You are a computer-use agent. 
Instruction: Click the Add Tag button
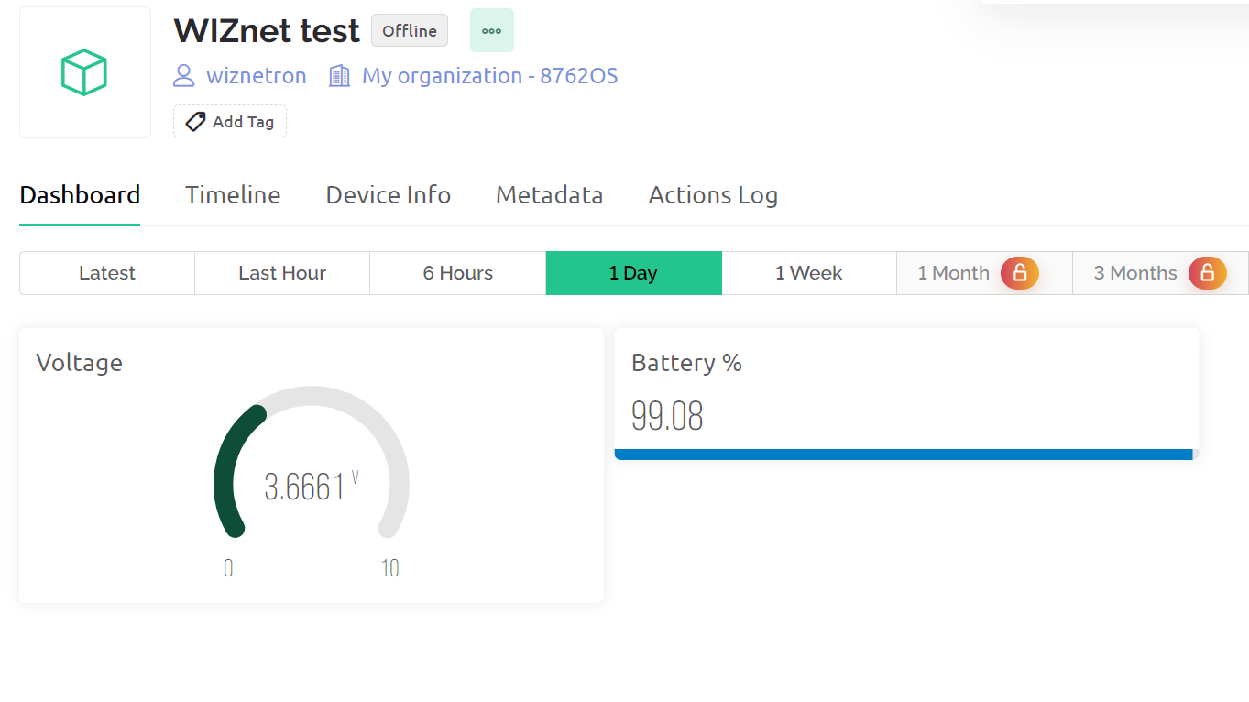[x=230, y=122]
